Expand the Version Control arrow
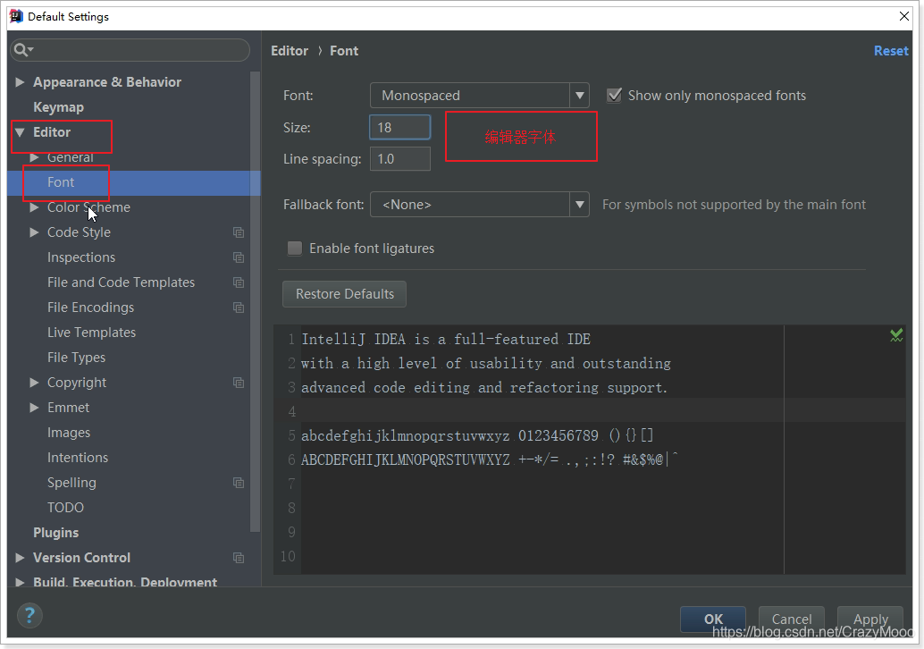The width and height of the screenshot is (924, 649). tap(20, 558)
